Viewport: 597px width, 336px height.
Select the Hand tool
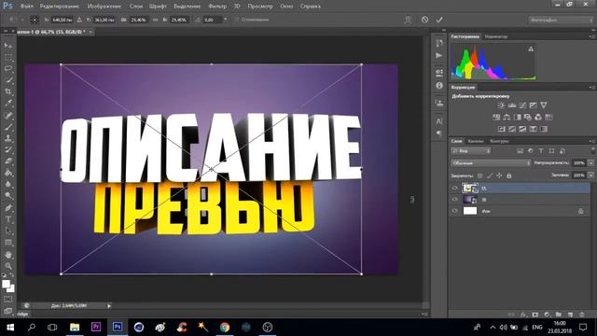[8, 255]
